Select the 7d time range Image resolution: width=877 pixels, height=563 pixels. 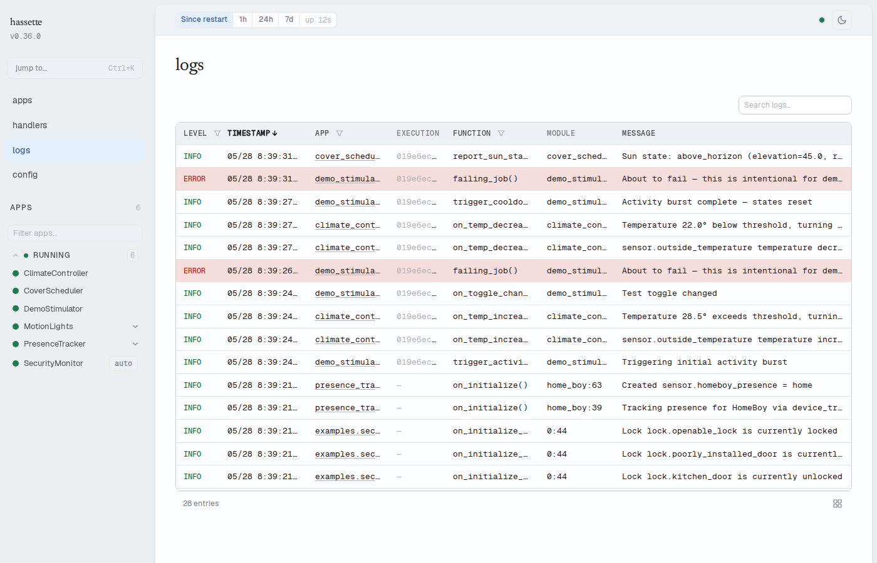[x=289, y=20]
